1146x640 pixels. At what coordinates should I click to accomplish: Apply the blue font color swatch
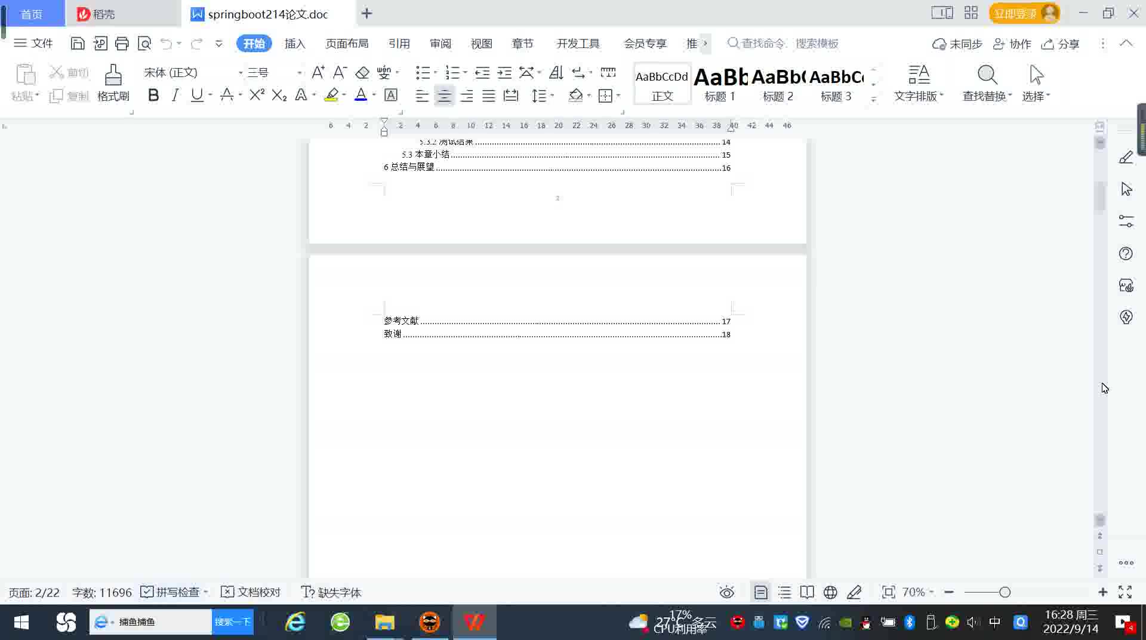[x=361, y=95]
